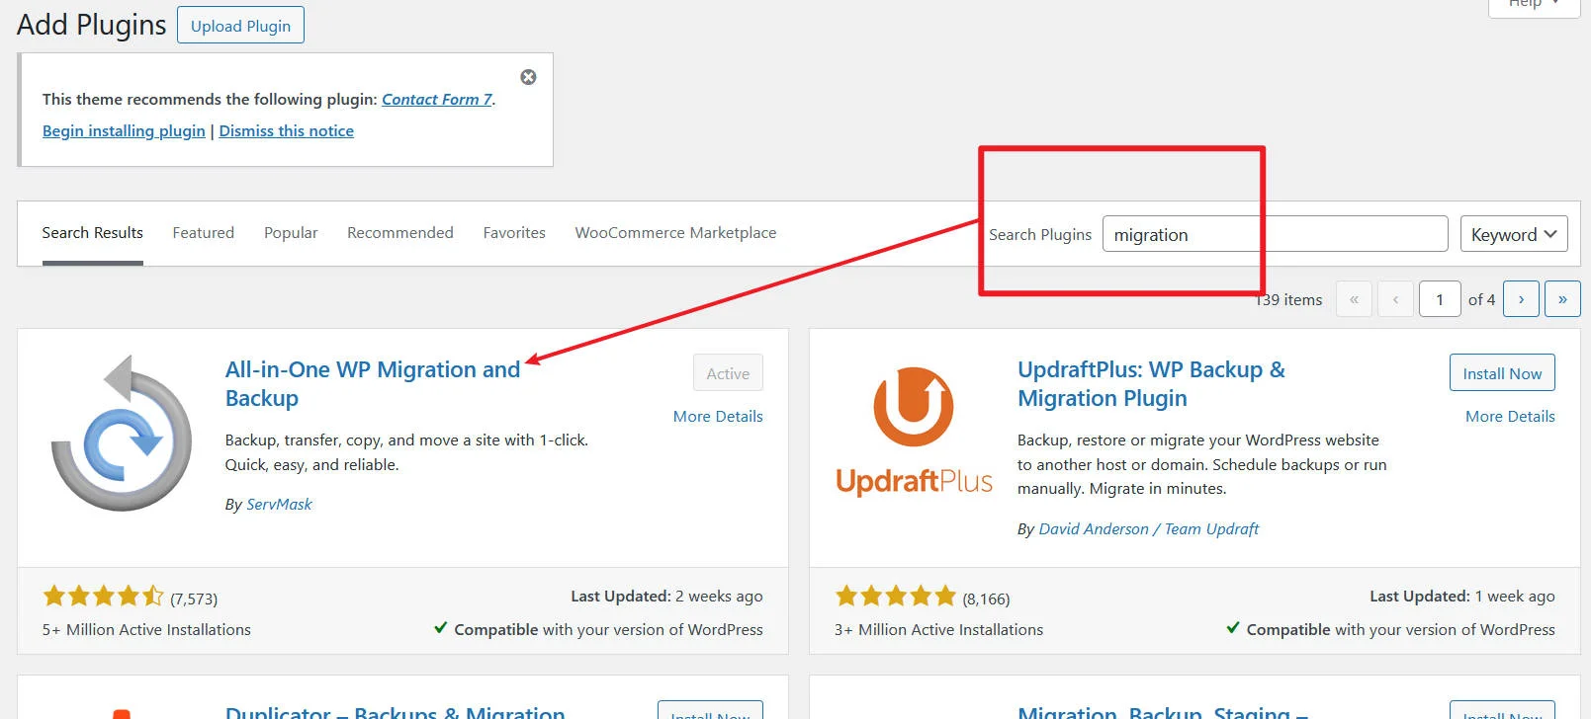Click the UpdraftPlus logo thumbnail
The width and height of the screenshot is (1591, 719).
pos(914,432)
